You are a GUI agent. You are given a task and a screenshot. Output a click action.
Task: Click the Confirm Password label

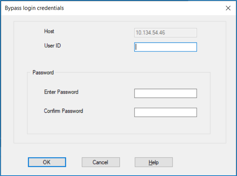click(x=63, y=111)
